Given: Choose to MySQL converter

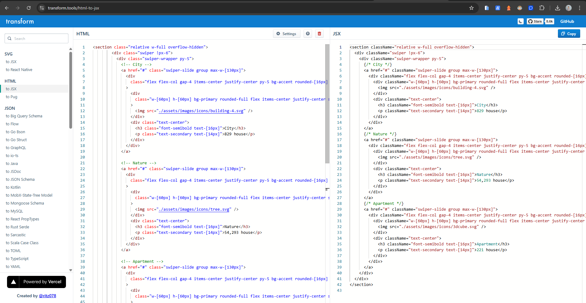Looking at the screenshot, I should [x=14, y=211].
